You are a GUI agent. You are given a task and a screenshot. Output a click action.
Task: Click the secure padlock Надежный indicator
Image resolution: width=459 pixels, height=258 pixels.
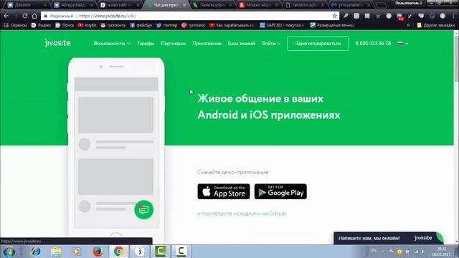59,16
